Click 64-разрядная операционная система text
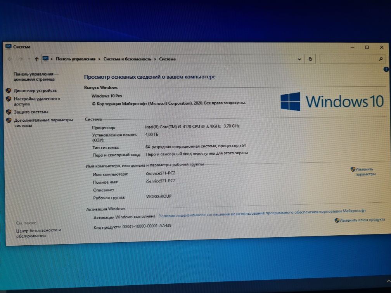The width and height of the screenshot is (391, 293). click(x=195, y=146)
